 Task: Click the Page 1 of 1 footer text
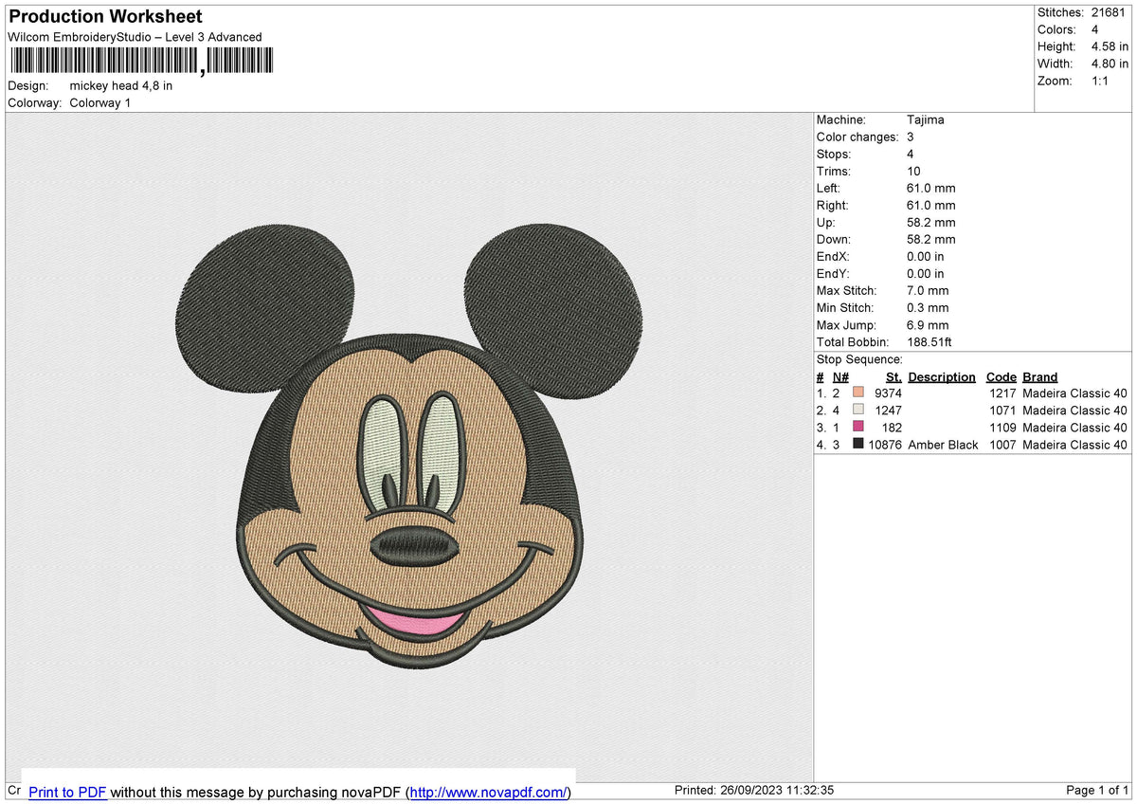tap(1097, 790)
